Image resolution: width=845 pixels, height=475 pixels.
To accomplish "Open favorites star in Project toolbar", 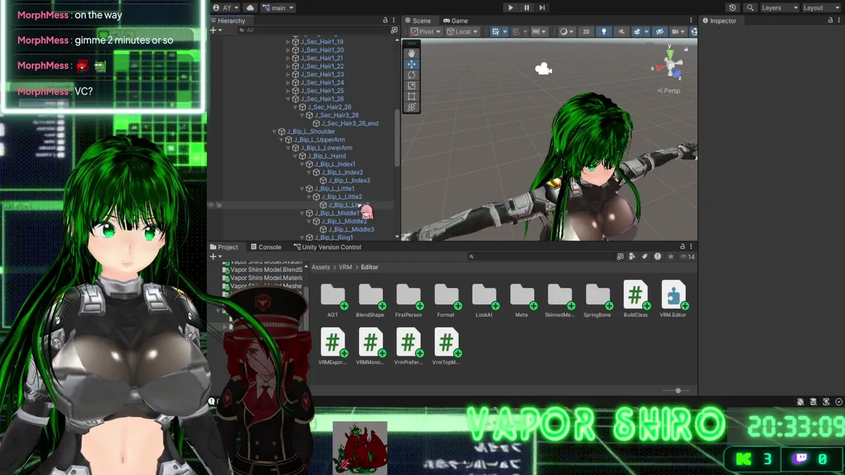I will (671, 257).
